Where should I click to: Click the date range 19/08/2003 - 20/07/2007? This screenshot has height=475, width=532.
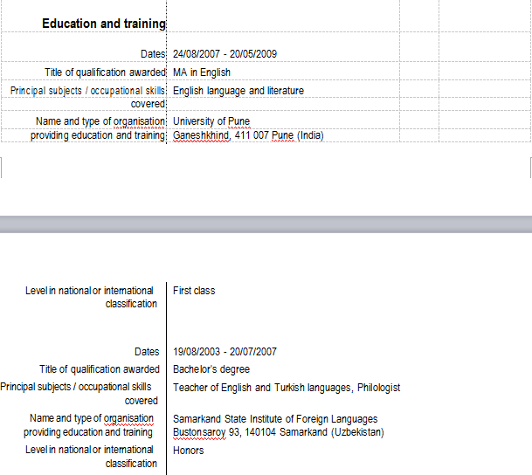coord(225,352)
